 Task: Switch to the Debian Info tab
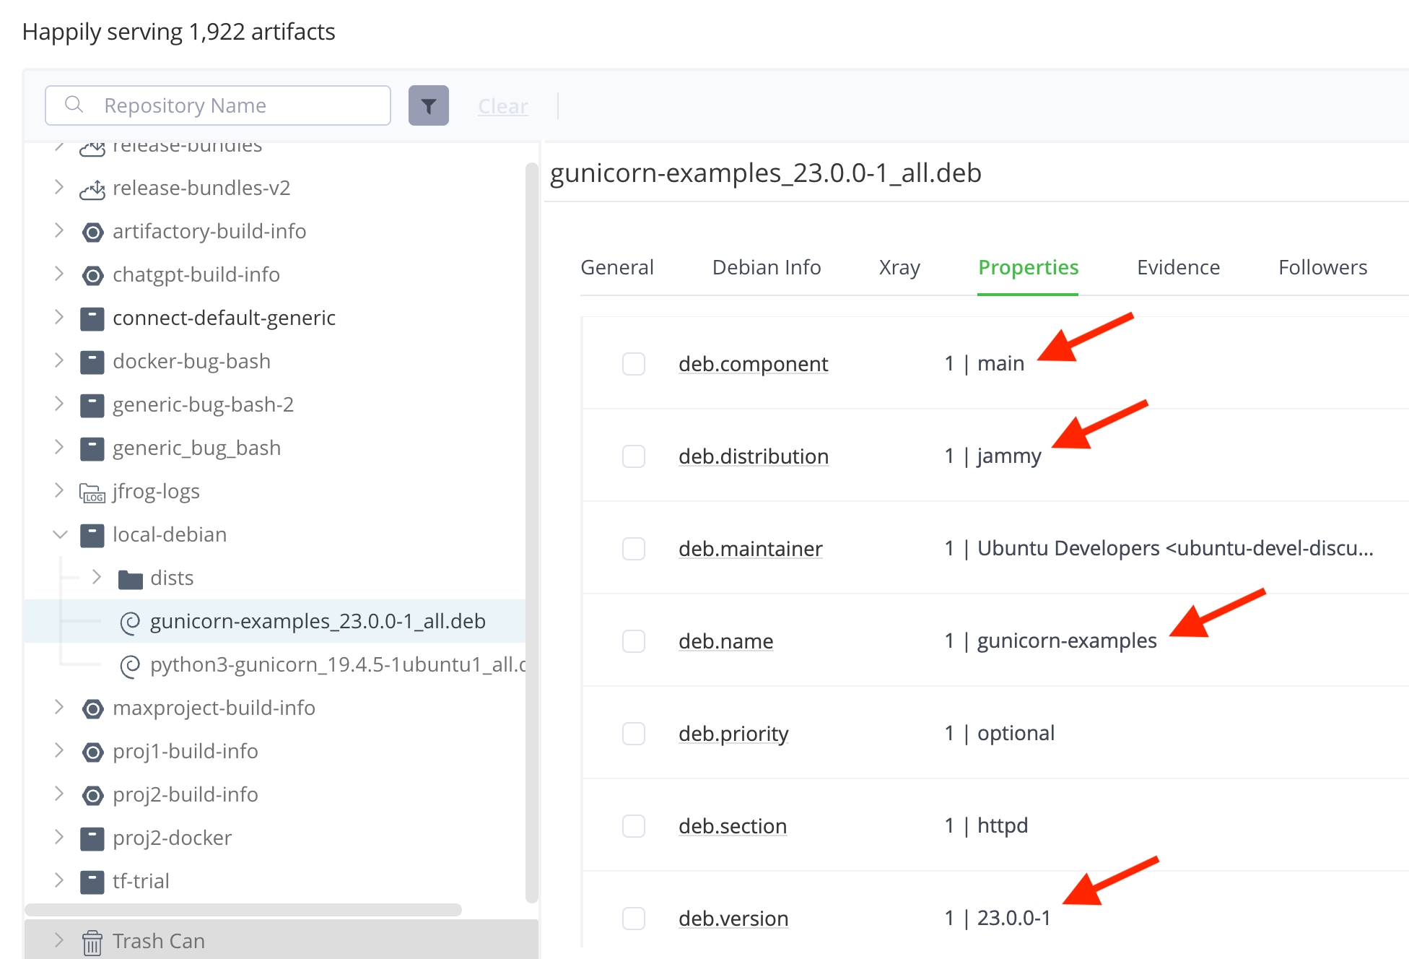pos(766,267)
